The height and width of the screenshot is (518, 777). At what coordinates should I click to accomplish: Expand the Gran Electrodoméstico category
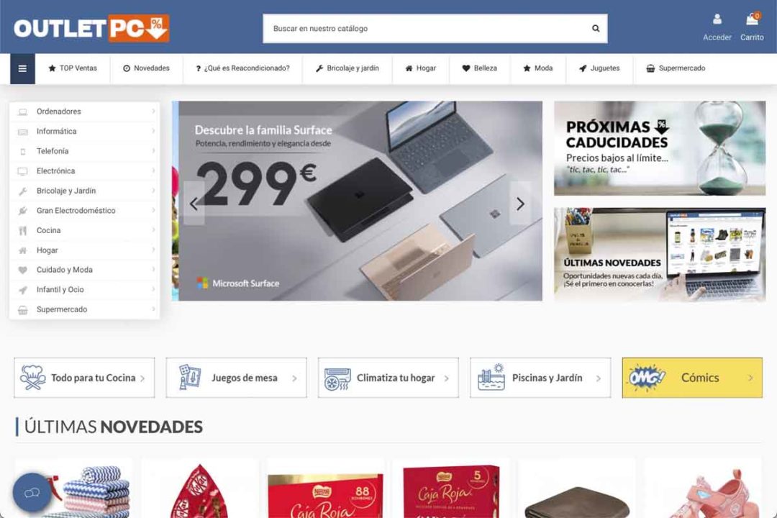pos(85,211)
